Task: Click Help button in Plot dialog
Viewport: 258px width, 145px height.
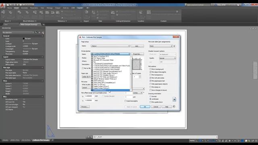Action: coord(166,107)
